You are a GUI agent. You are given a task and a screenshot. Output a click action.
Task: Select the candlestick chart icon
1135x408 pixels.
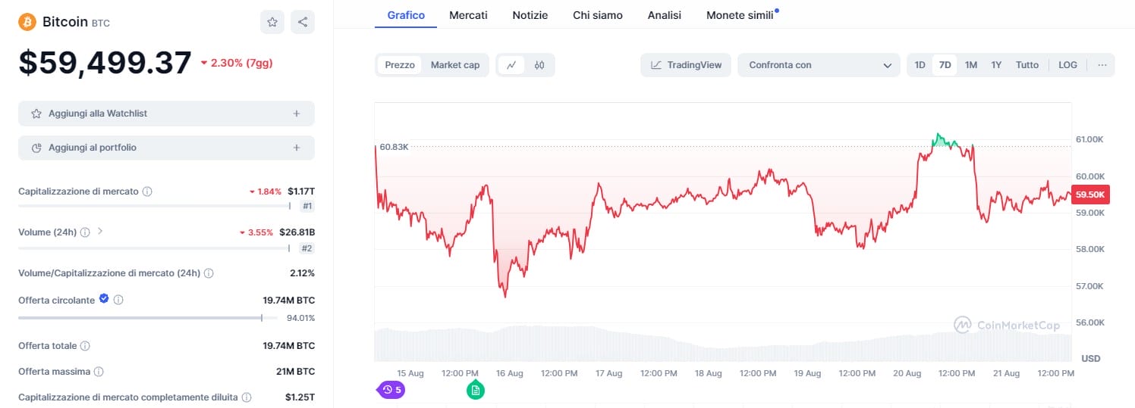(x=539, y=65)
